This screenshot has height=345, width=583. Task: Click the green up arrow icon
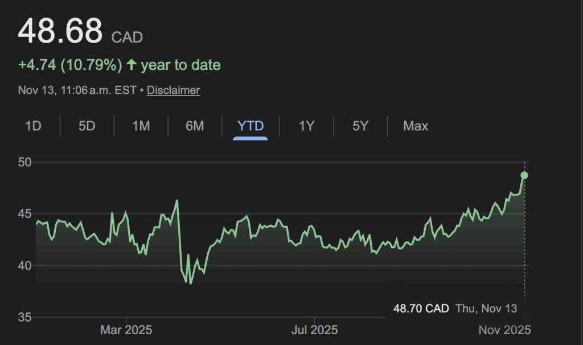[132, 65]
